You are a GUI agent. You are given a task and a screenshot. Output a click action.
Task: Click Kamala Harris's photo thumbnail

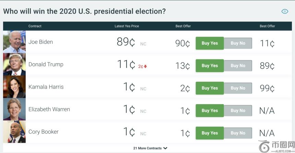[x=14, y=87]
